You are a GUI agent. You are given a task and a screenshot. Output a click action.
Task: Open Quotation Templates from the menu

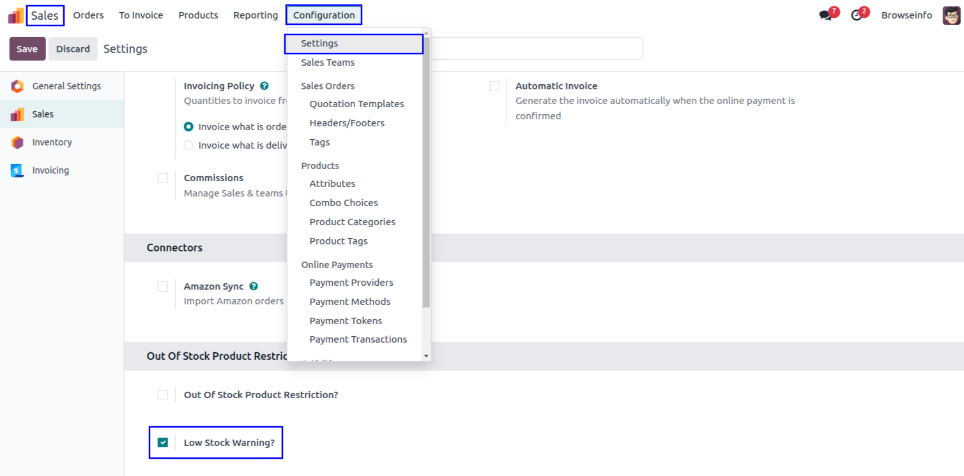point(356,104)
